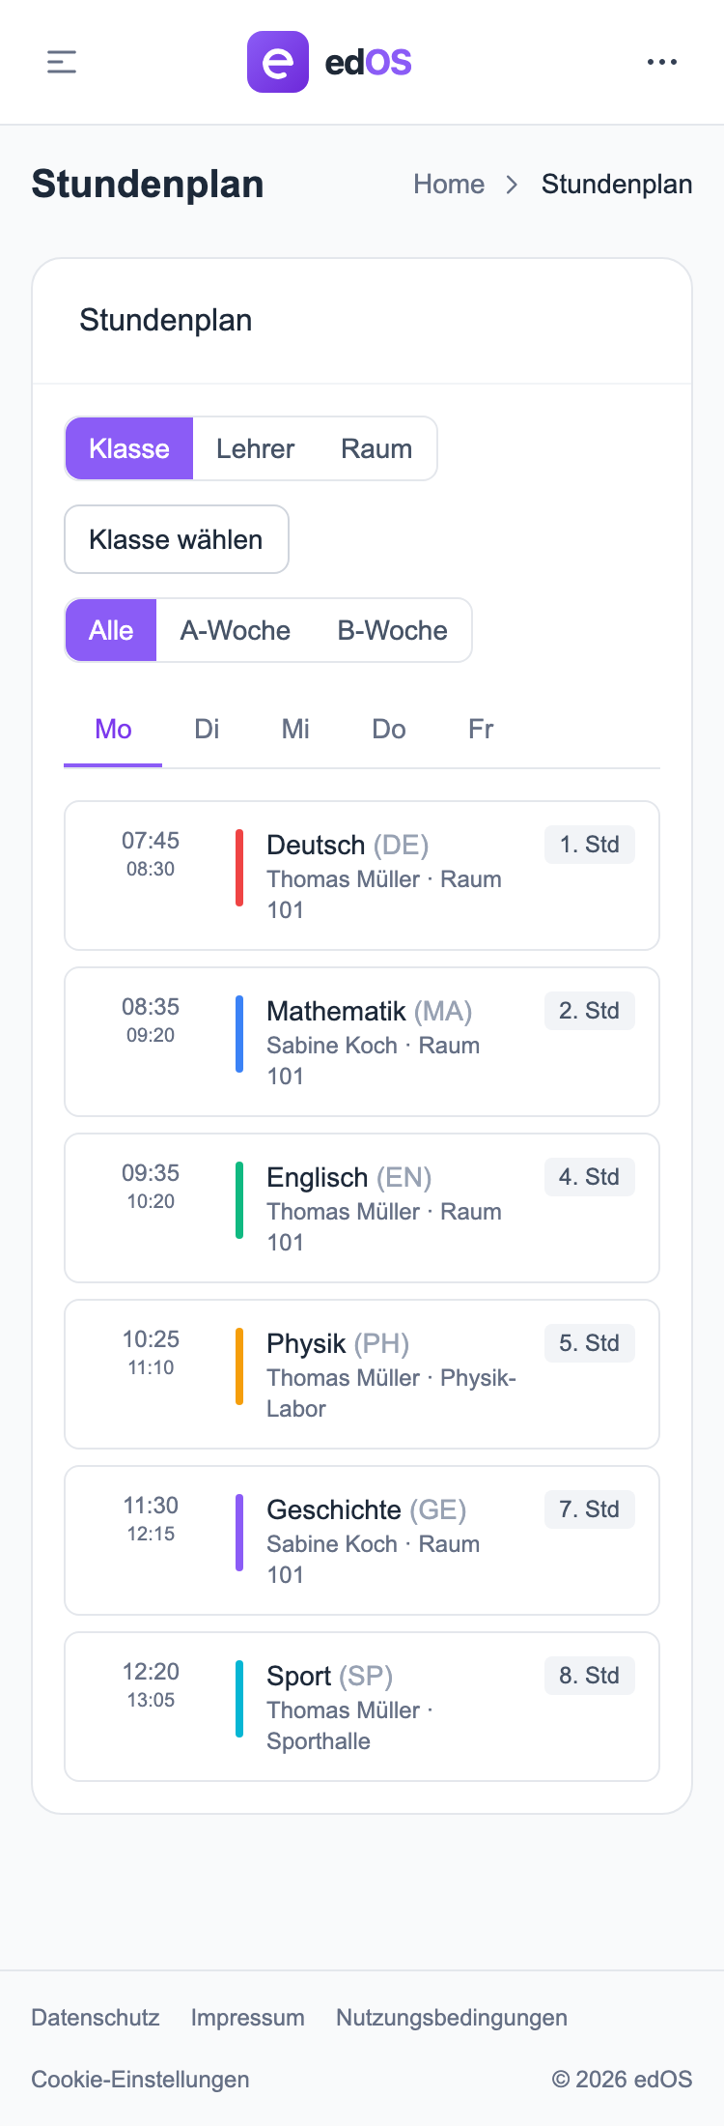Keep Klasse view mode selected

point(129,448)
